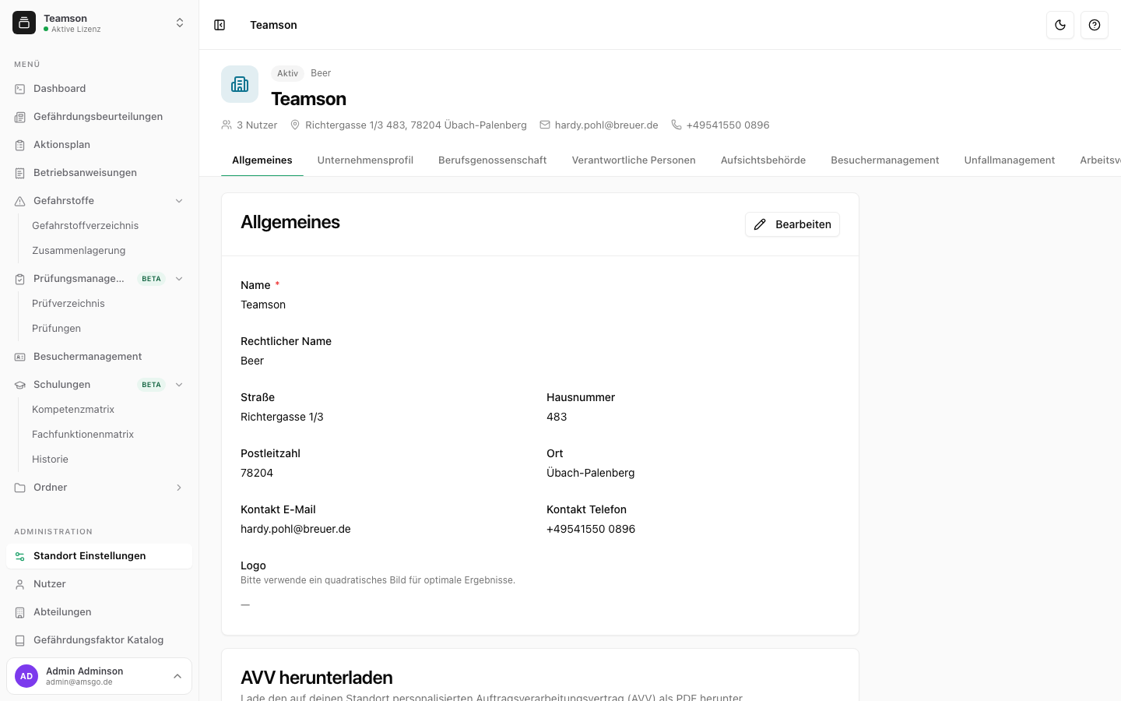Click the Ort value Übach-Palenberg
The height and width of the screenshot is (701, 1121).
coord(591,473)
